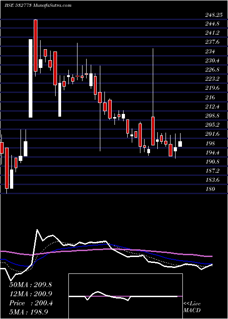Click the 180 price axis label
The height and width of the screenshot is (319, 228).
pyautogui.click(x=210, y=189)
